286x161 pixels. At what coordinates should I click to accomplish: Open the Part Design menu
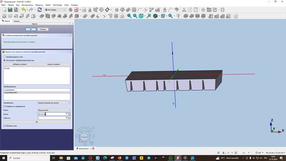coord(58,5)
